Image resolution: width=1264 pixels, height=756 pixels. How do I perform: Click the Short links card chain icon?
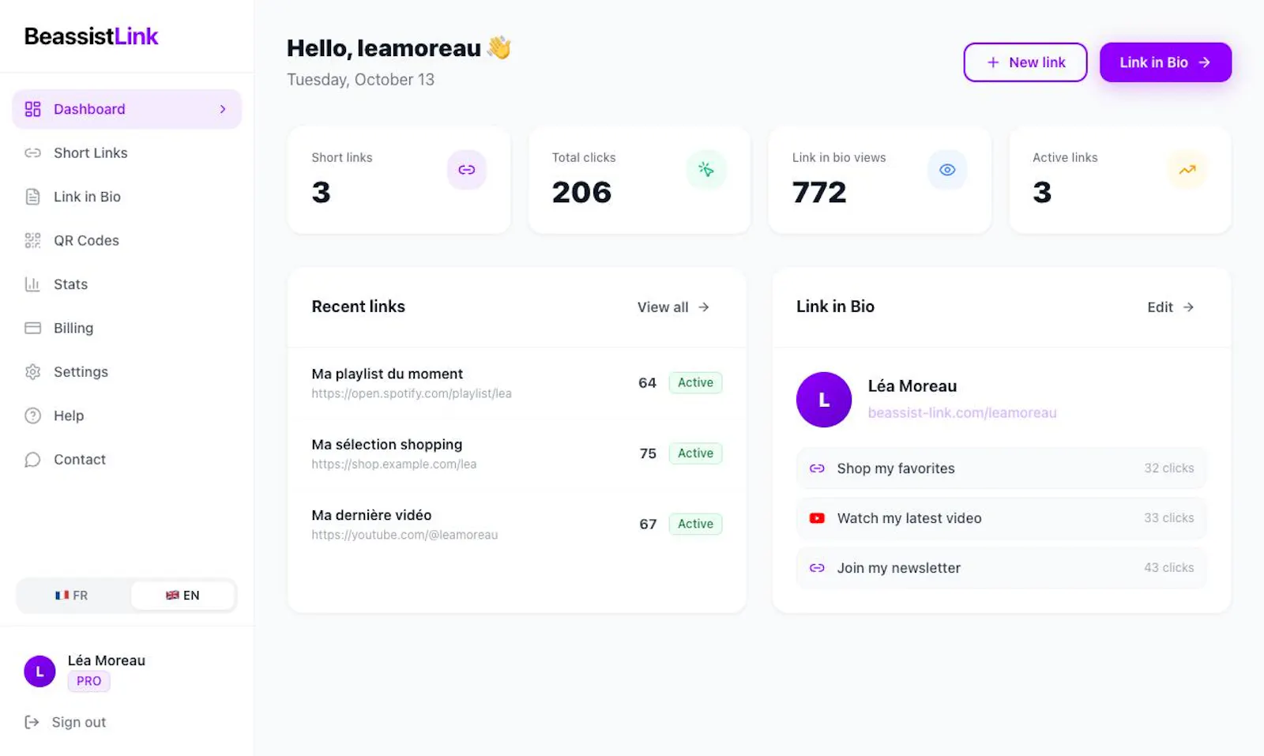467,170
